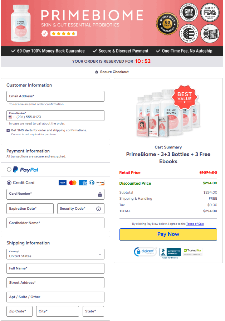Select the Credit Card radio button

coord(9,183)
